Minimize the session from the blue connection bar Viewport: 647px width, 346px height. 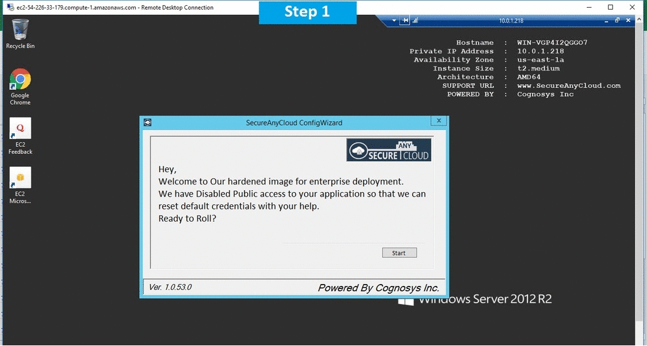click(607, 21)
